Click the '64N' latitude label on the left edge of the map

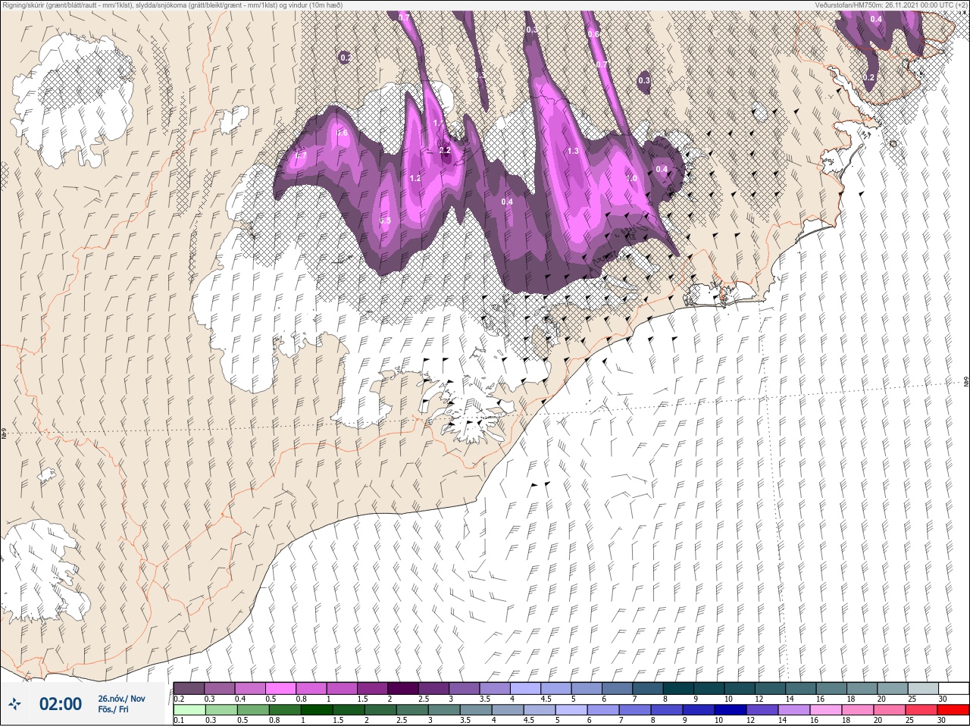[4, 435]
